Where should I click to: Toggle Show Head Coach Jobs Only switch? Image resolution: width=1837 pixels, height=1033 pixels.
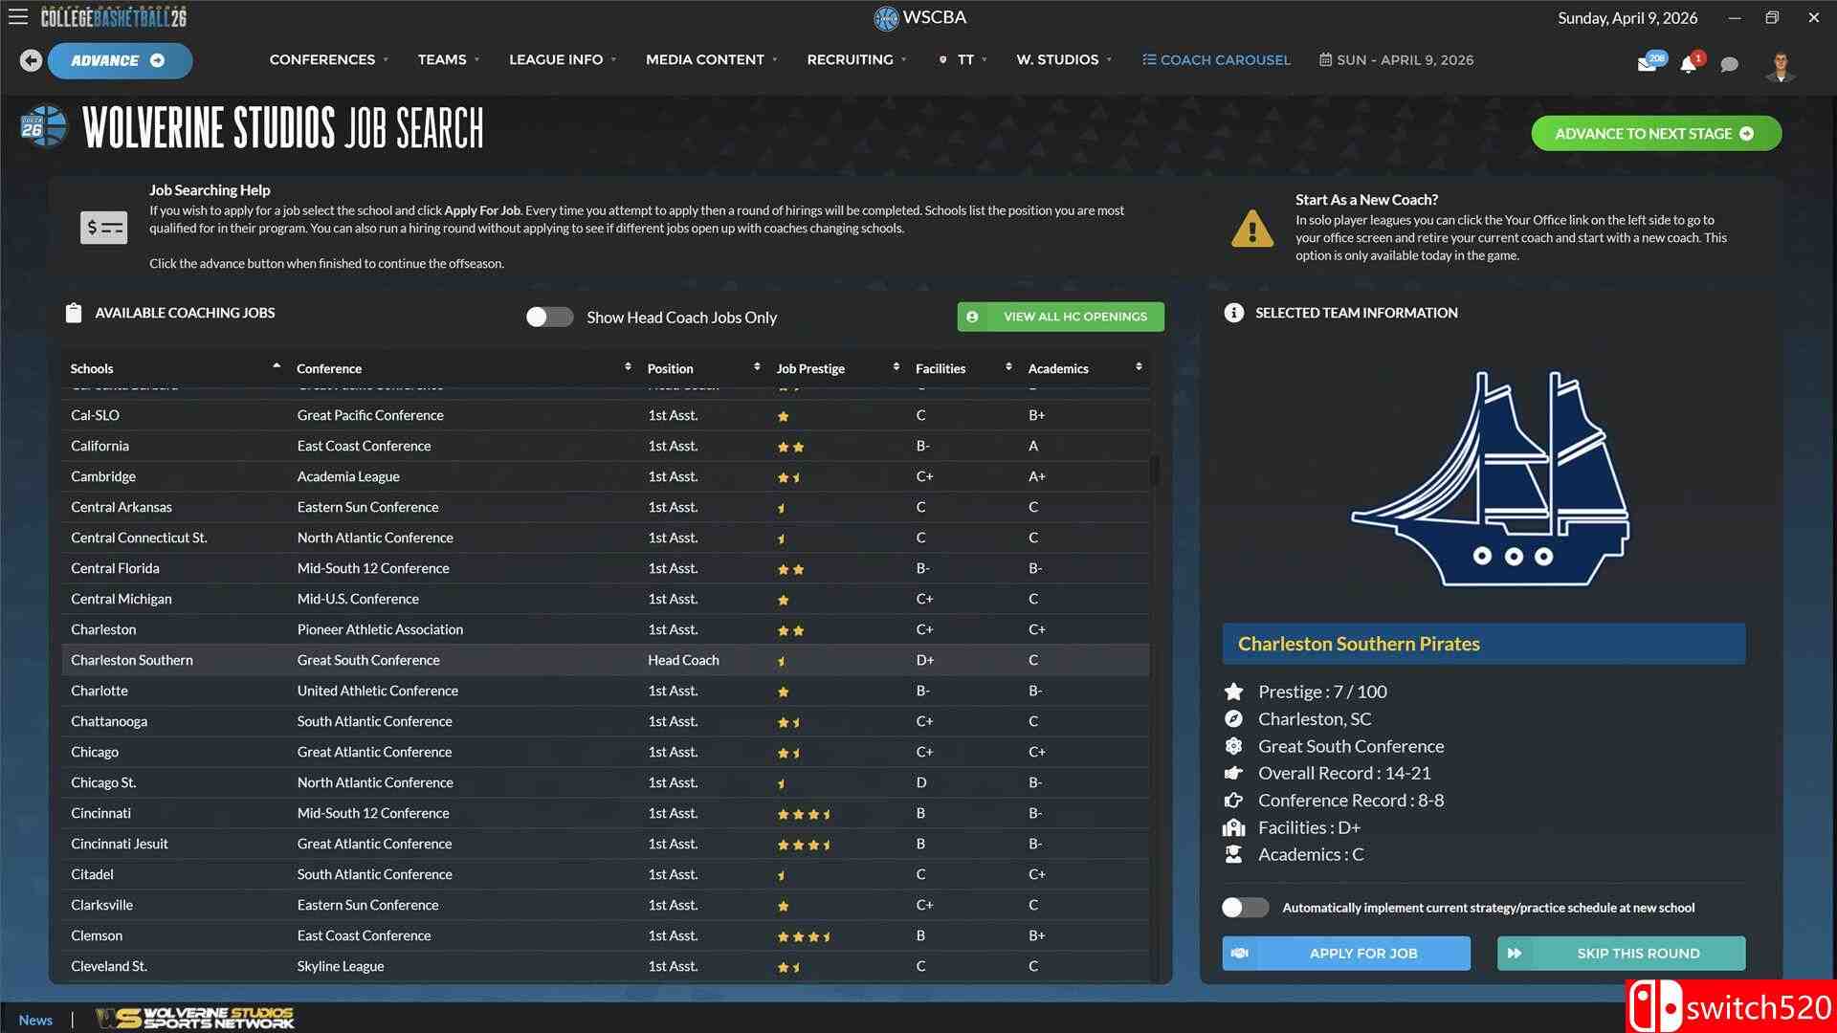point(549,318)
